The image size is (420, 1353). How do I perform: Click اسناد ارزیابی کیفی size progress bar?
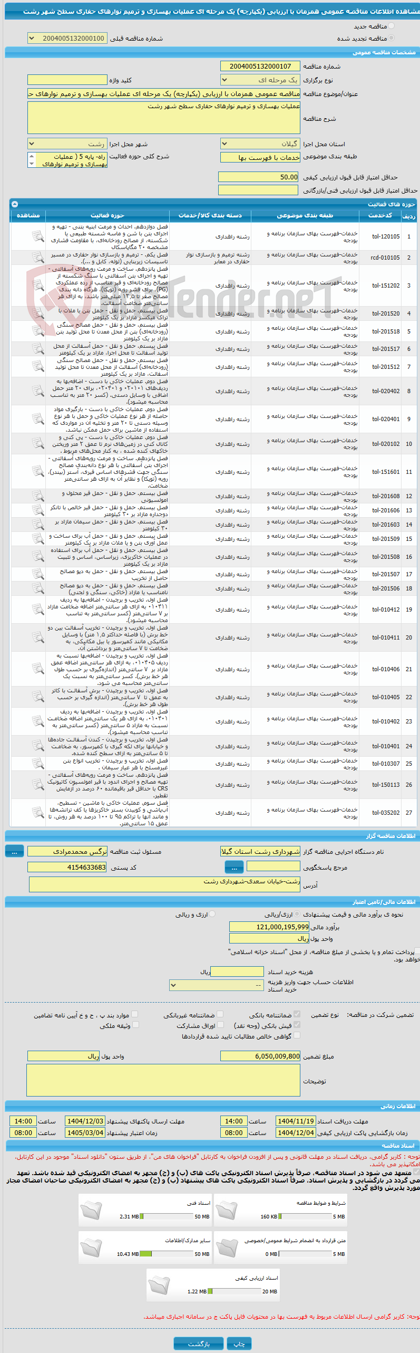coord(235,1291)
